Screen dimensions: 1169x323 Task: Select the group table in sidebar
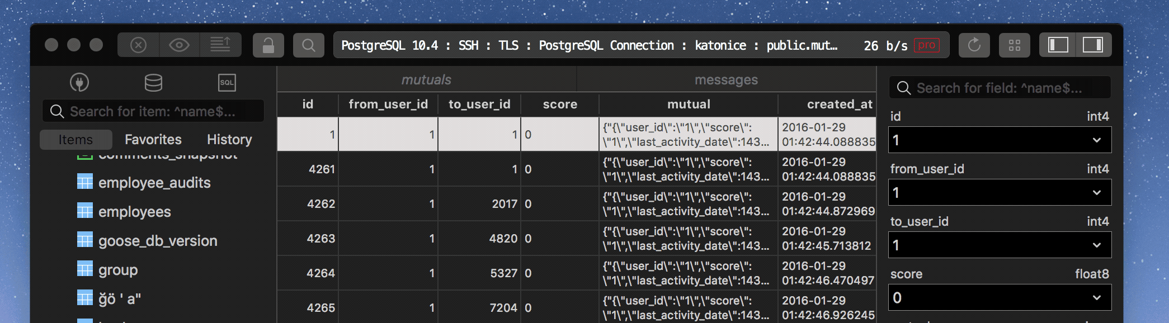coord(117,270)
